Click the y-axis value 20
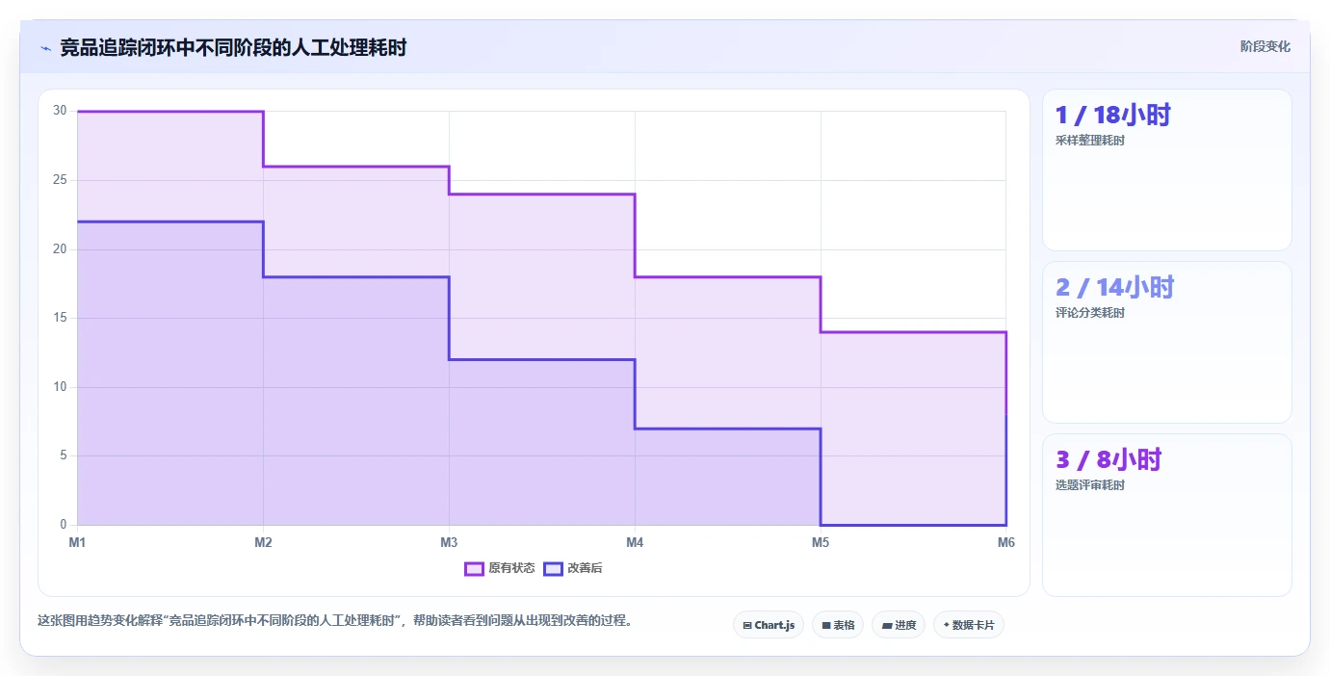Viewport: 1330px width, 676px height. 60,249
